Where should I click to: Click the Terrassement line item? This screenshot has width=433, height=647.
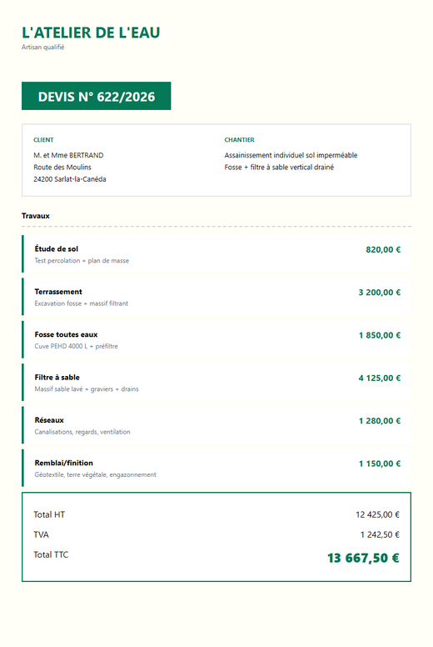tap(216, 297)
